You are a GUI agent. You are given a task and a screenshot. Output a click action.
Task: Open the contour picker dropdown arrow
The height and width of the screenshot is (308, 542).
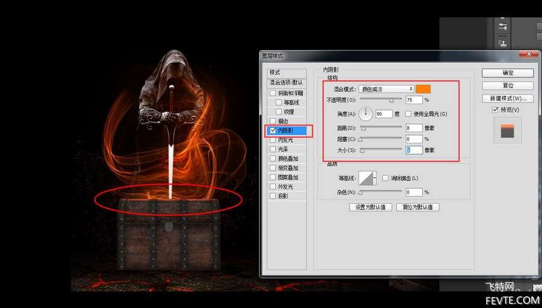tap(375, 178)
